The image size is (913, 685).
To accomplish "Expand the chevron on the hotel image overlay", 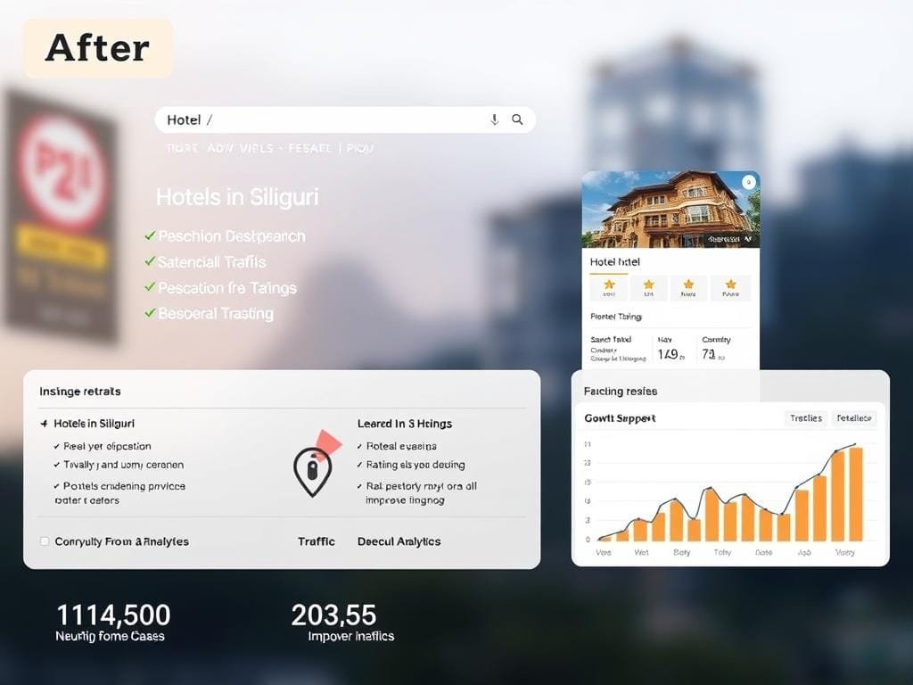I will 748,239.
